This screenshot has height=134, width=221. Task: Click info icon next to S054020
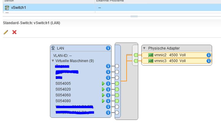pos(108,89)
